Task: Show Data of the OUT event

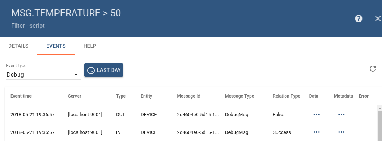Action: click(316, 114)
